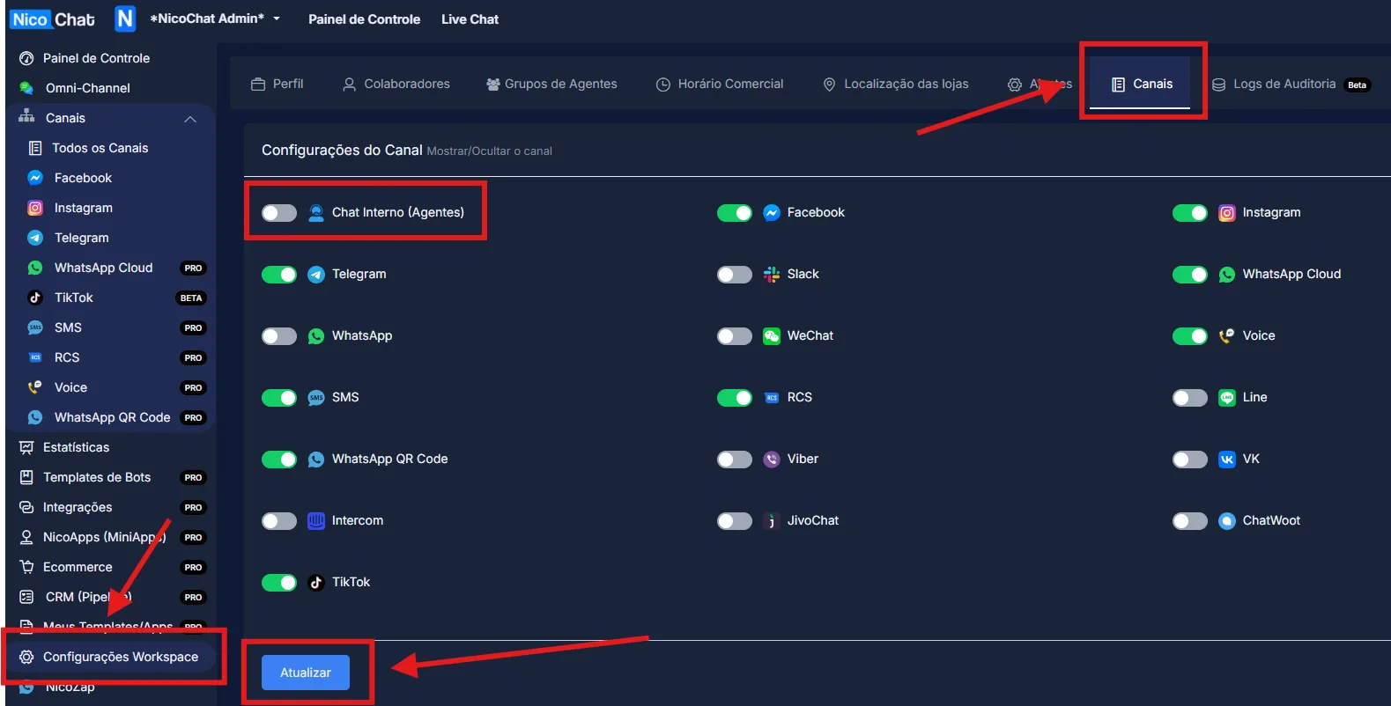Open the Localização das lojas tab
This screenshot has width=1391, height=706.
click(x=896, y=84)
